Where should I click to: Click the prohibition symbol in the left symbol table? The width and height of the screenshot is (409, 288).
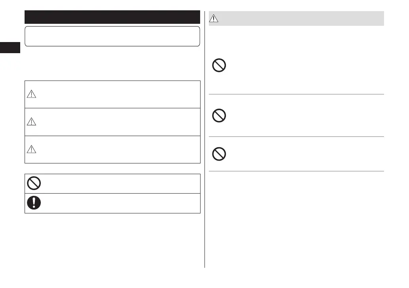point(34,183)
